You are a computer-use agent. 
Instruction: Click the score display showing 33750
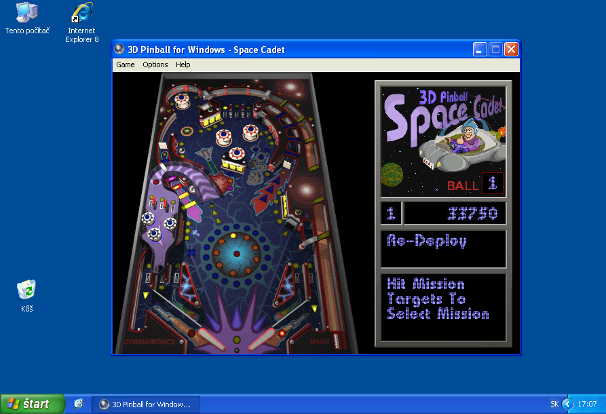[455, 214]
